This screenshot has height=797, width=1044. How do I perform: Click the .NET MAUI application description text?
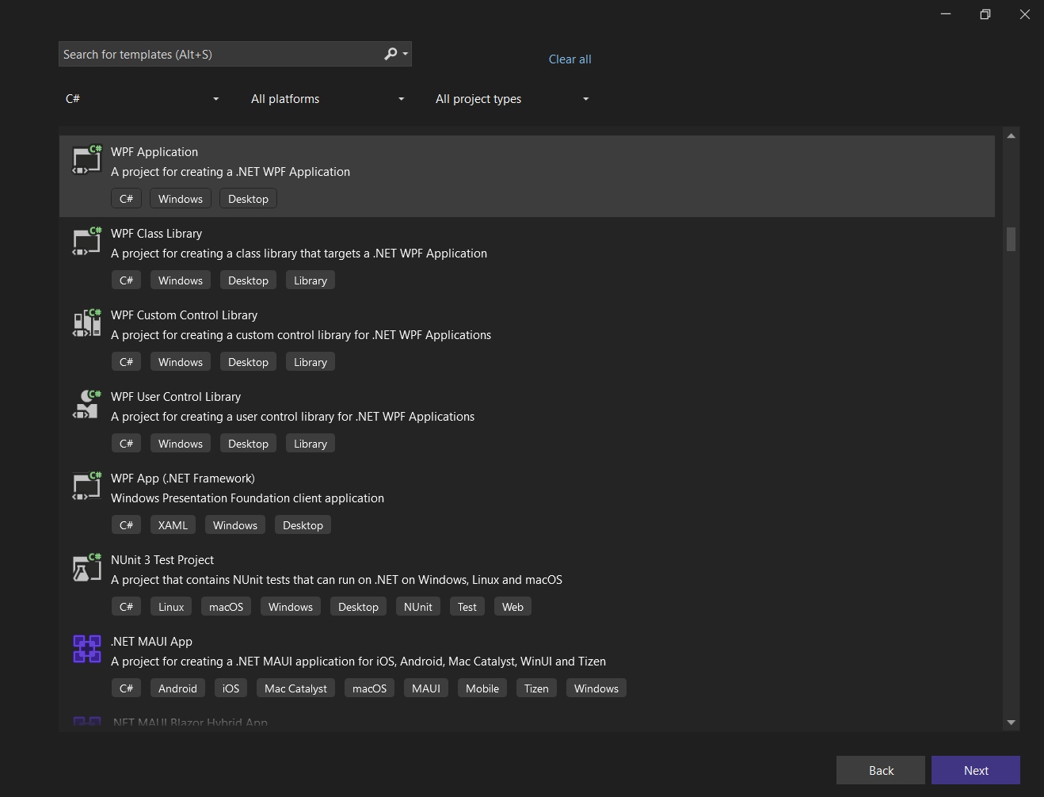tap(358, 662)
